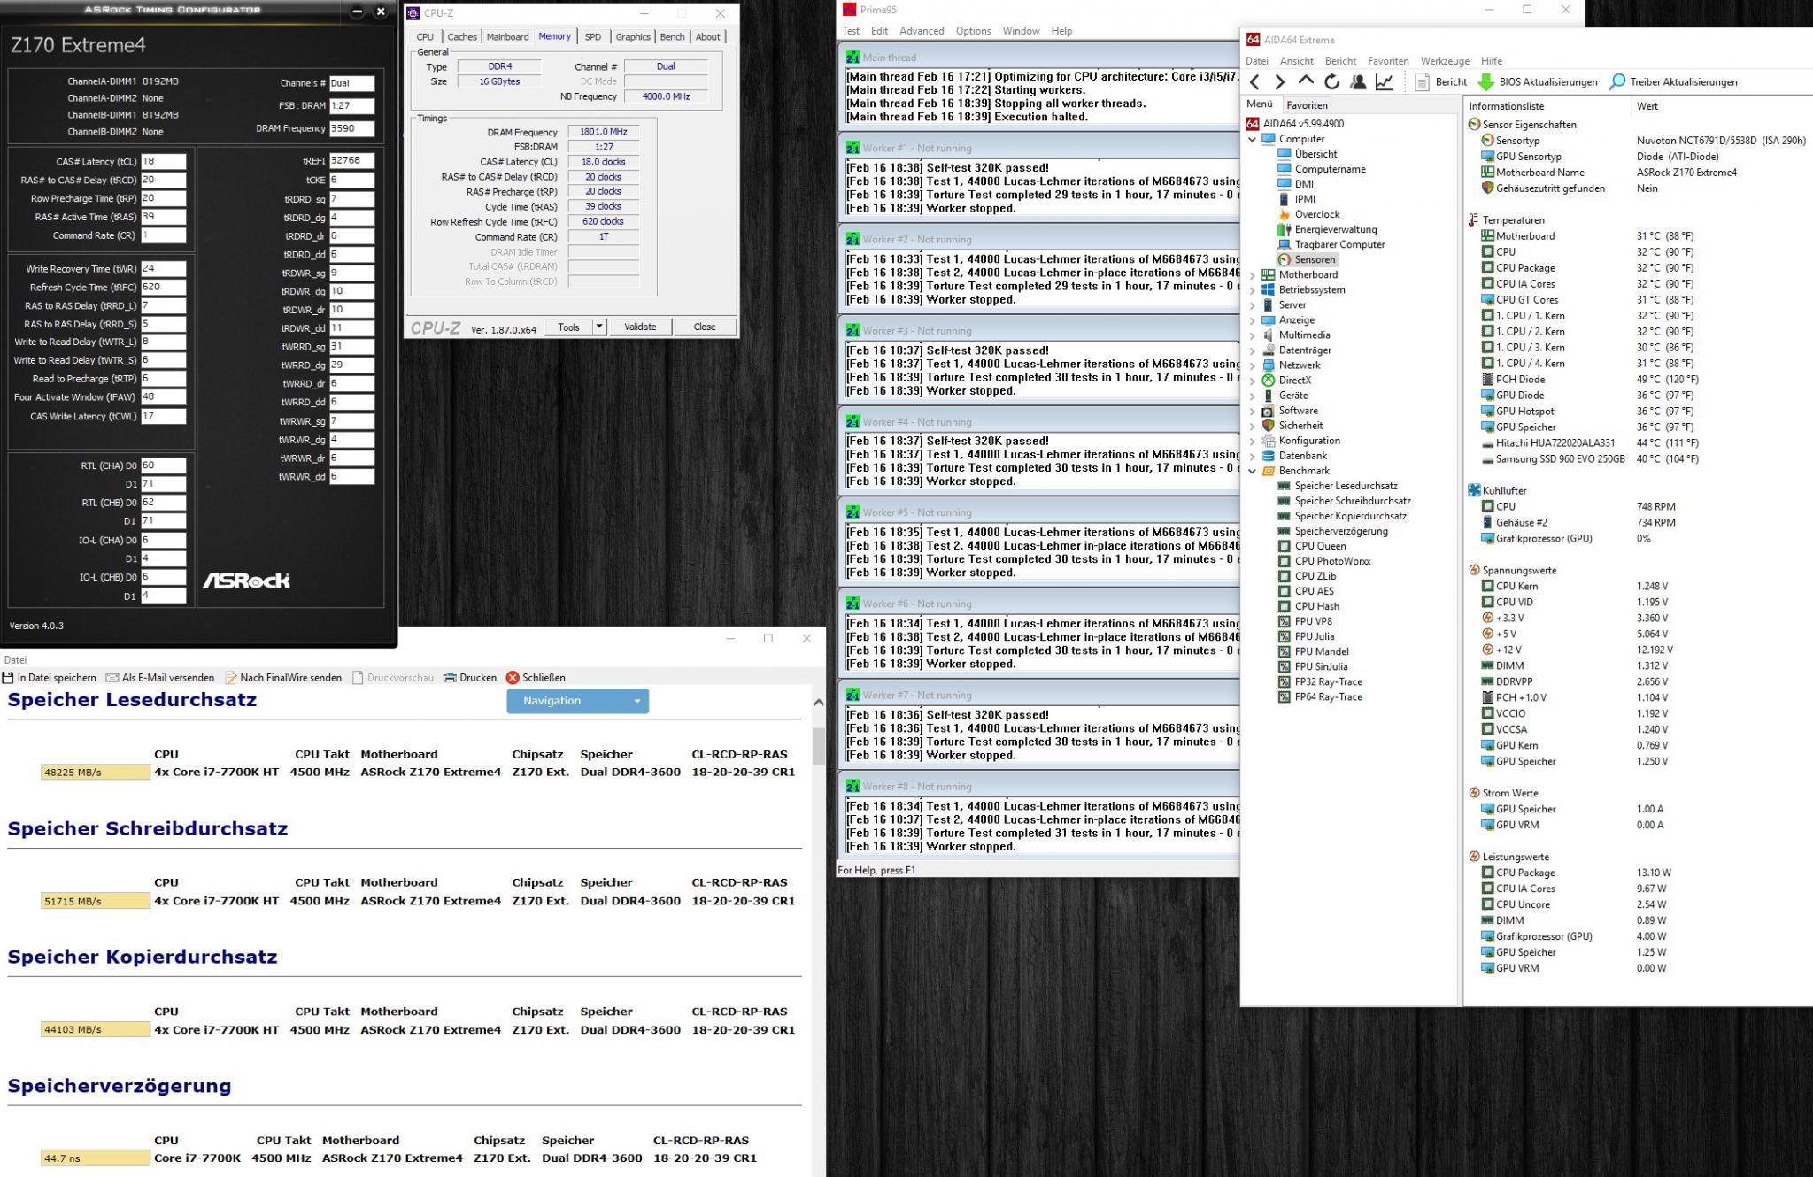Expand the Multimedia tree node
The height and width of the screenshot is (1177, 1813).
(x=1252, y=335)
